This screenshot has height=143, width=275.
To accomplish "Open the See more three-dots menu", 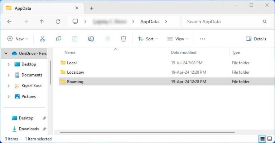I will (202, 39).
